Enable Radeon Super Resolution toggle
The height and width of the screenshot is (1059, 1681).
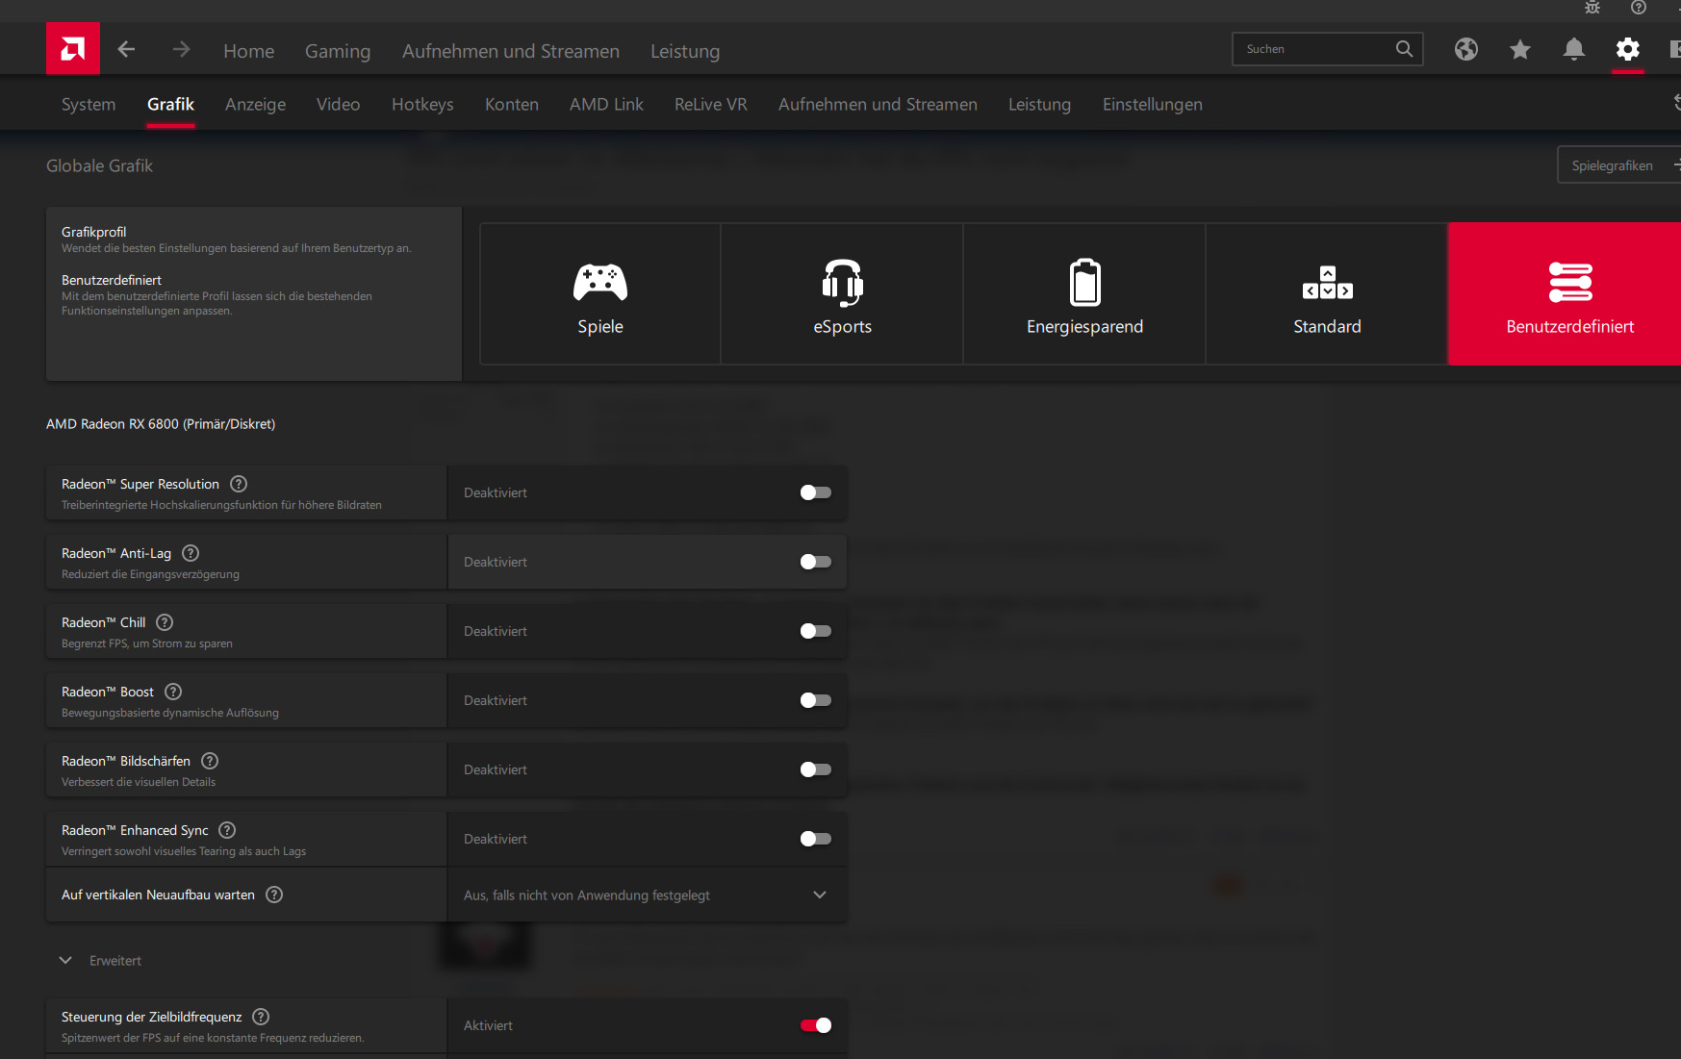[x=816, y=492]
